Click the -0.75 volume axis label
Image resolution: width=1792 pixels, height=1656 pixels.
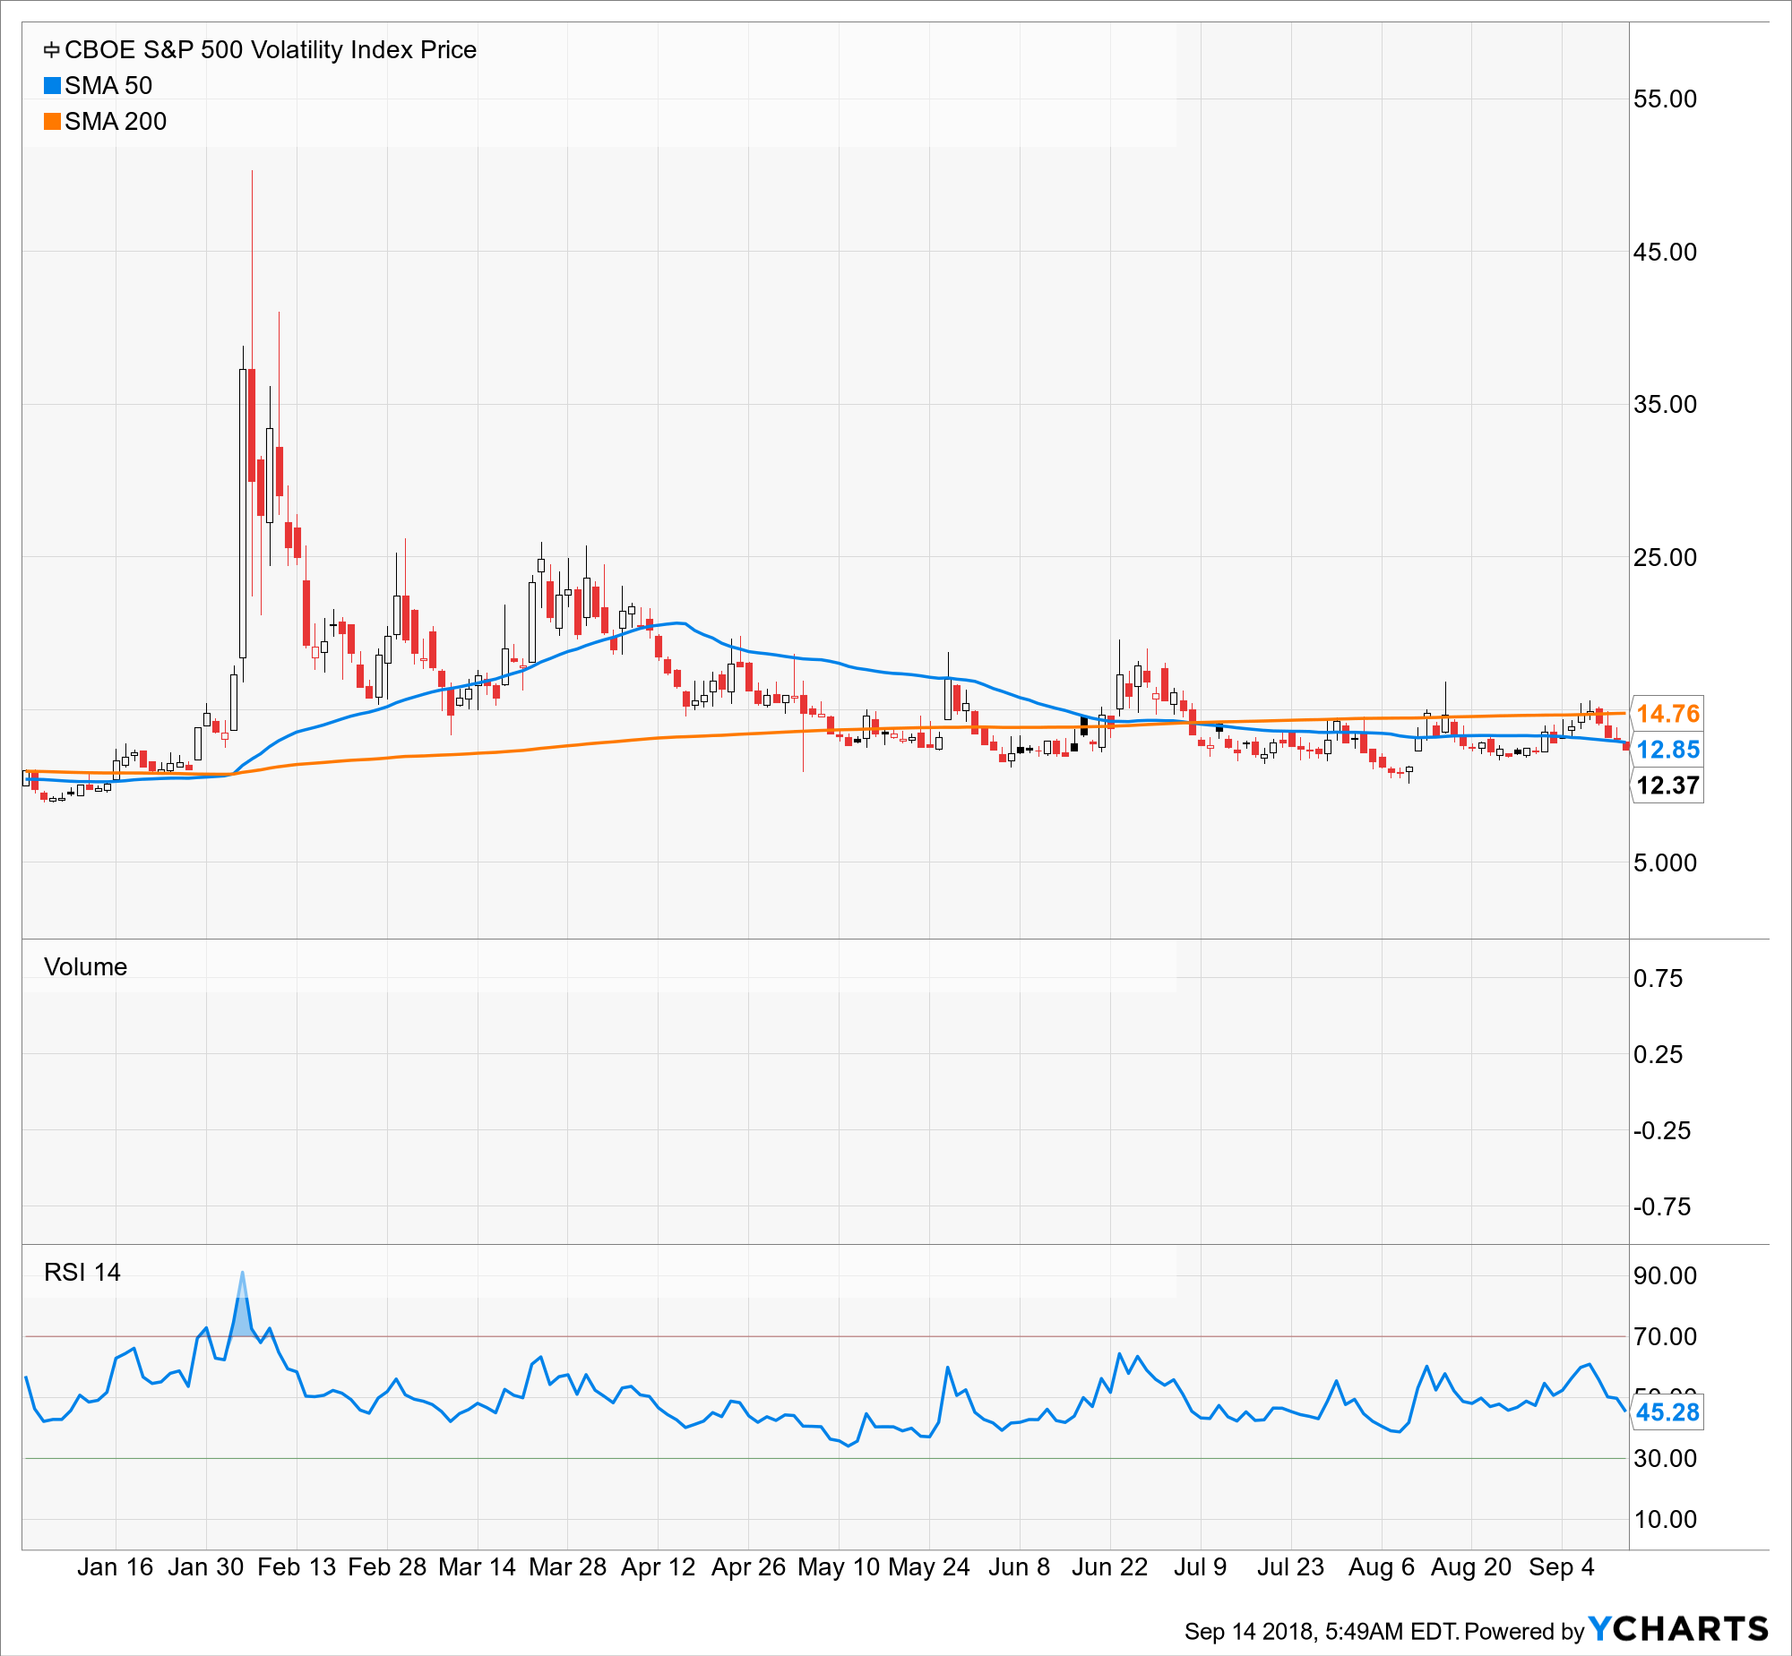click(1662, 1207)
